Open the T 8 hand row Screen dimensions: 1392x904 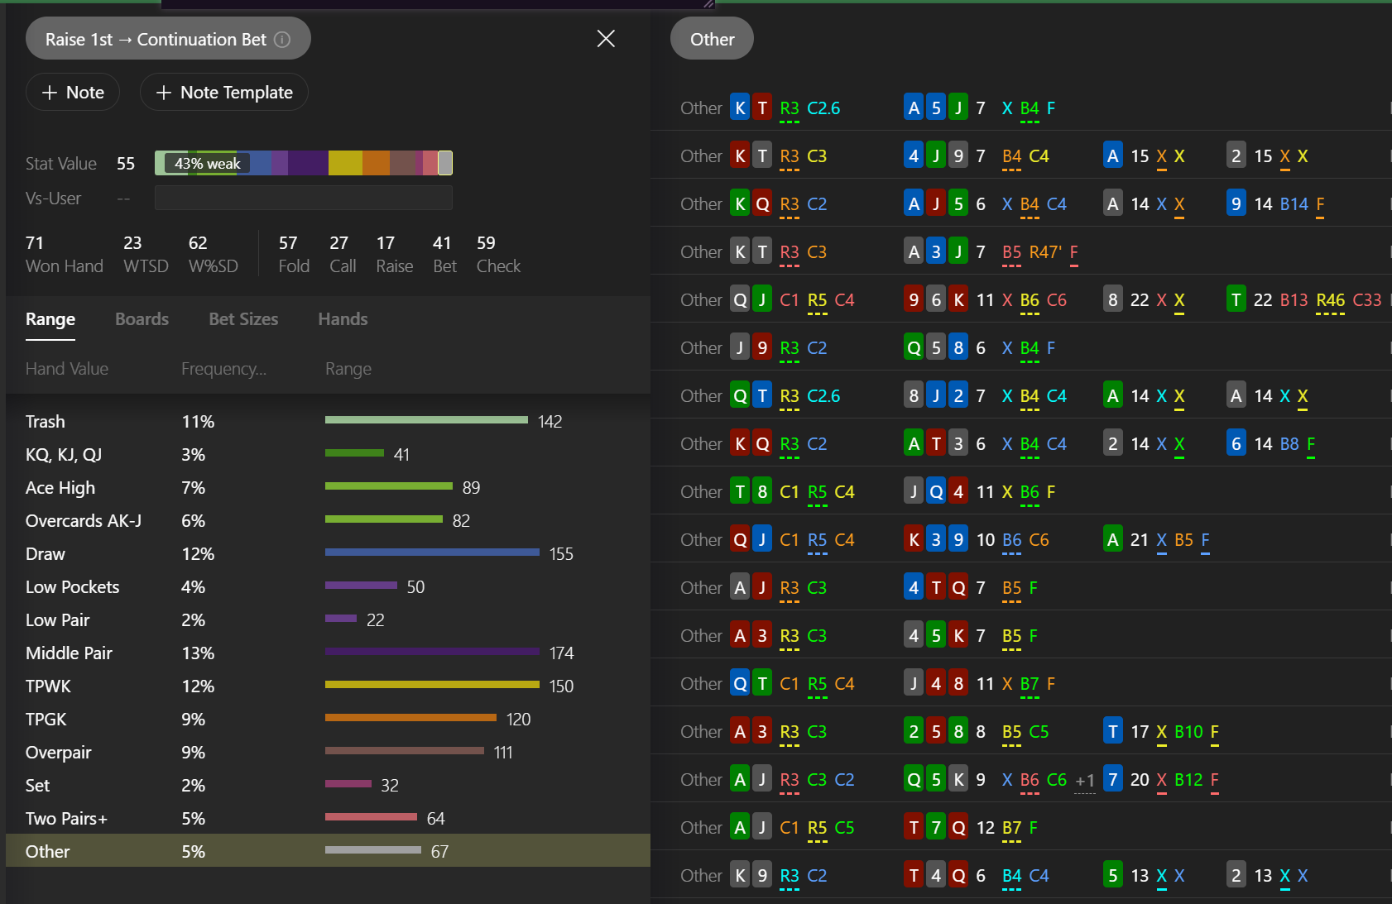(1021, 491)
